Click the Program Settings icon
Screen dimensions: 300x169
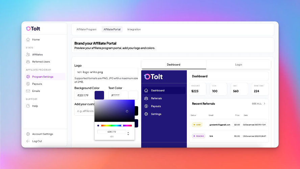pyautogui.click(x=28, y=77)
